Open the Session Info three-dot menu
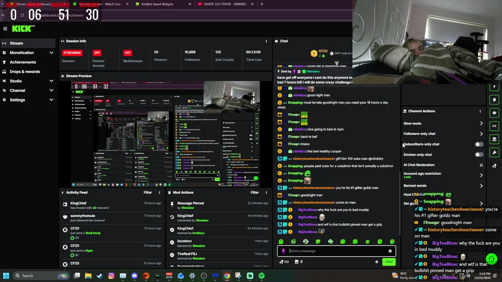The width and height of the screenshot is (502, 282). tap(266, 41)
